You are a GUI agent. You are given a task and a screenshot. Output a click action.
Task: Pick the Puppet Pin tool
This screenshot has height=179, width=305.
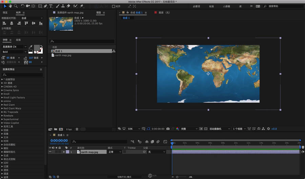(x=82, y=6)
